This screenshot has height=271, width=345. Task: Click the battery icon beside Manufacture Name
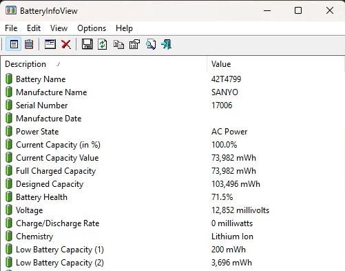point(9,92)
